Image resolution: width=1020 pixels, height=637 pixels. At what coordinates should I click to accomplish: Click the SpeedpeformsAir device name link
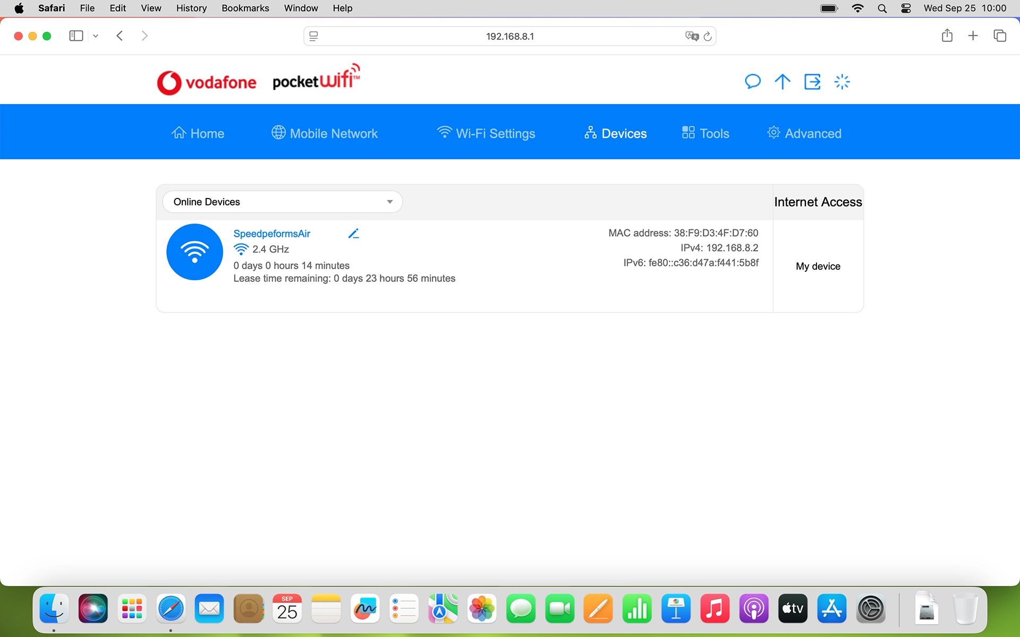(271, 234)
